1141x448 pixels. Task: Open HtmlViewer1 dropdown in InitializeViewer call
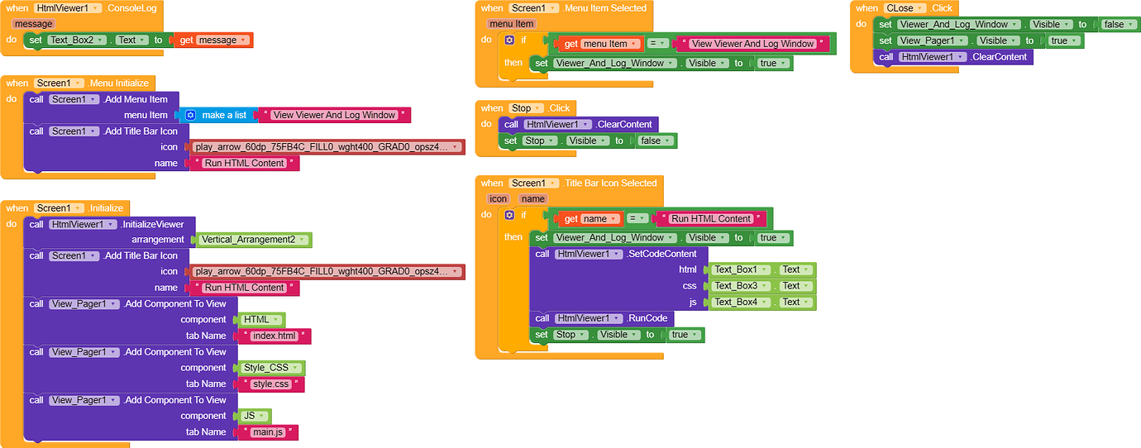pyautogui.click(x=83, y=224)
